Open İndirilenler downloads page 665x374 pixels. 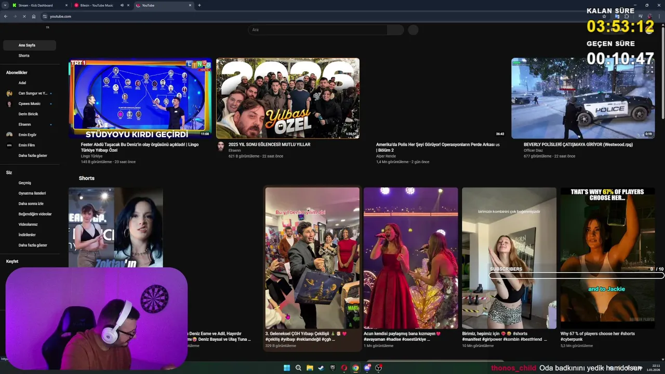27,235
